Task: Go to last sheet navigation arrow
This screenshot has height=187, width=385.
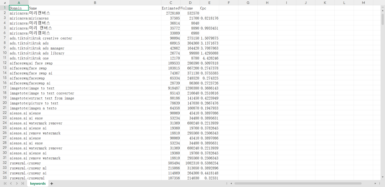Action: 22,183
